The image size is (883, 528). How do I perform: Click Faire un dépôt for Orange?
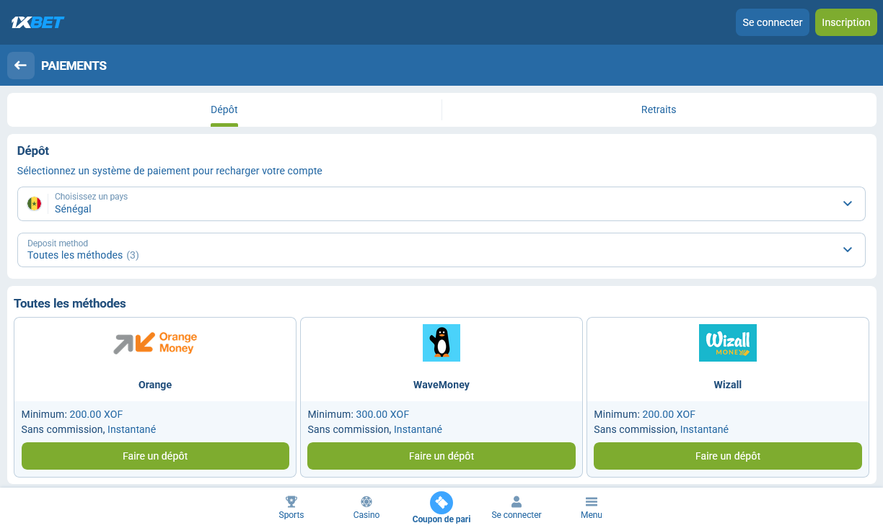(x=155, y=456)
